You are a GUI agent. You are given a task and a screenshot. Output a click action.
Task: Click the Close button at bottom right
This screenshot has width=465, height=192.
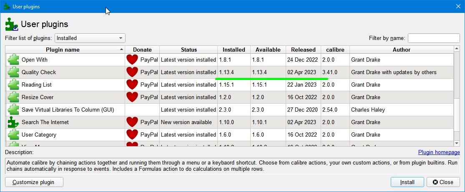[x=443, y=182]
